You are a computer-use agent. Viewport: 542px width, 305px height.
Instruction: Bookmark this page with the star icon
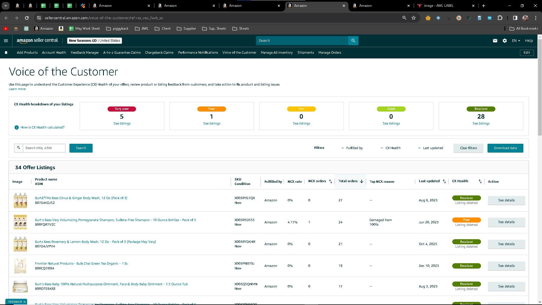414,18
